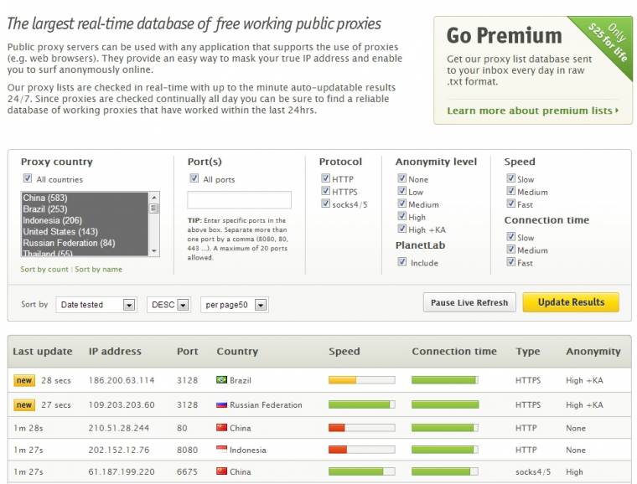
Task: Click the Country column header
Action: point(237,352)
